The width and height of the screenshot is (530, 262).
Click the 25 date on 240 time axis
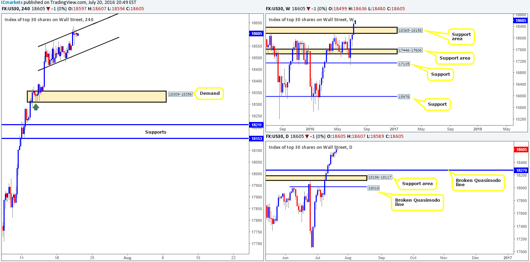[92, 258]
